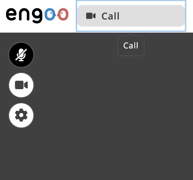Unmute the microphone using the black round button

(x=21, y=55)
